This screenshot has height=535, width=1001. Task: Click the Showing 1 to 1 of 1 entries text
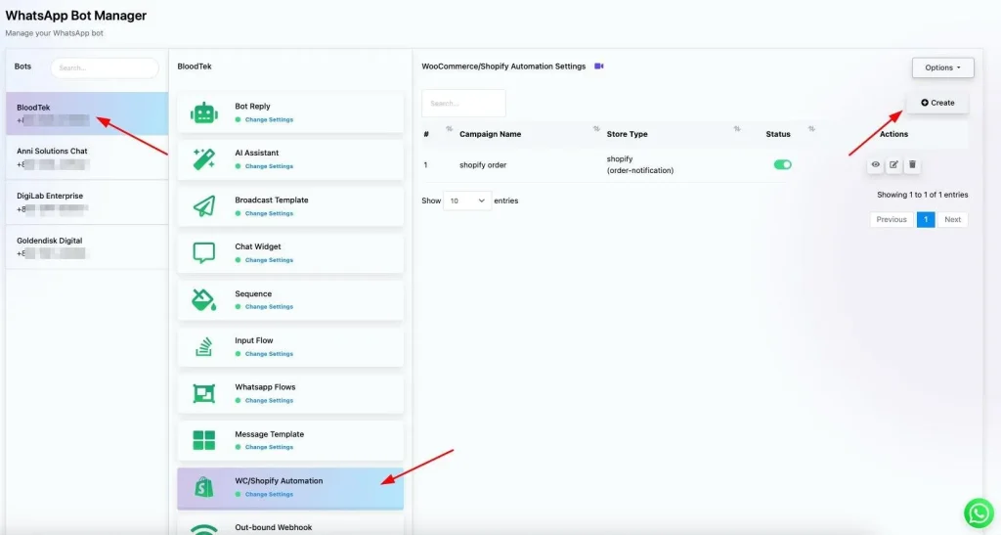point(922,195)
